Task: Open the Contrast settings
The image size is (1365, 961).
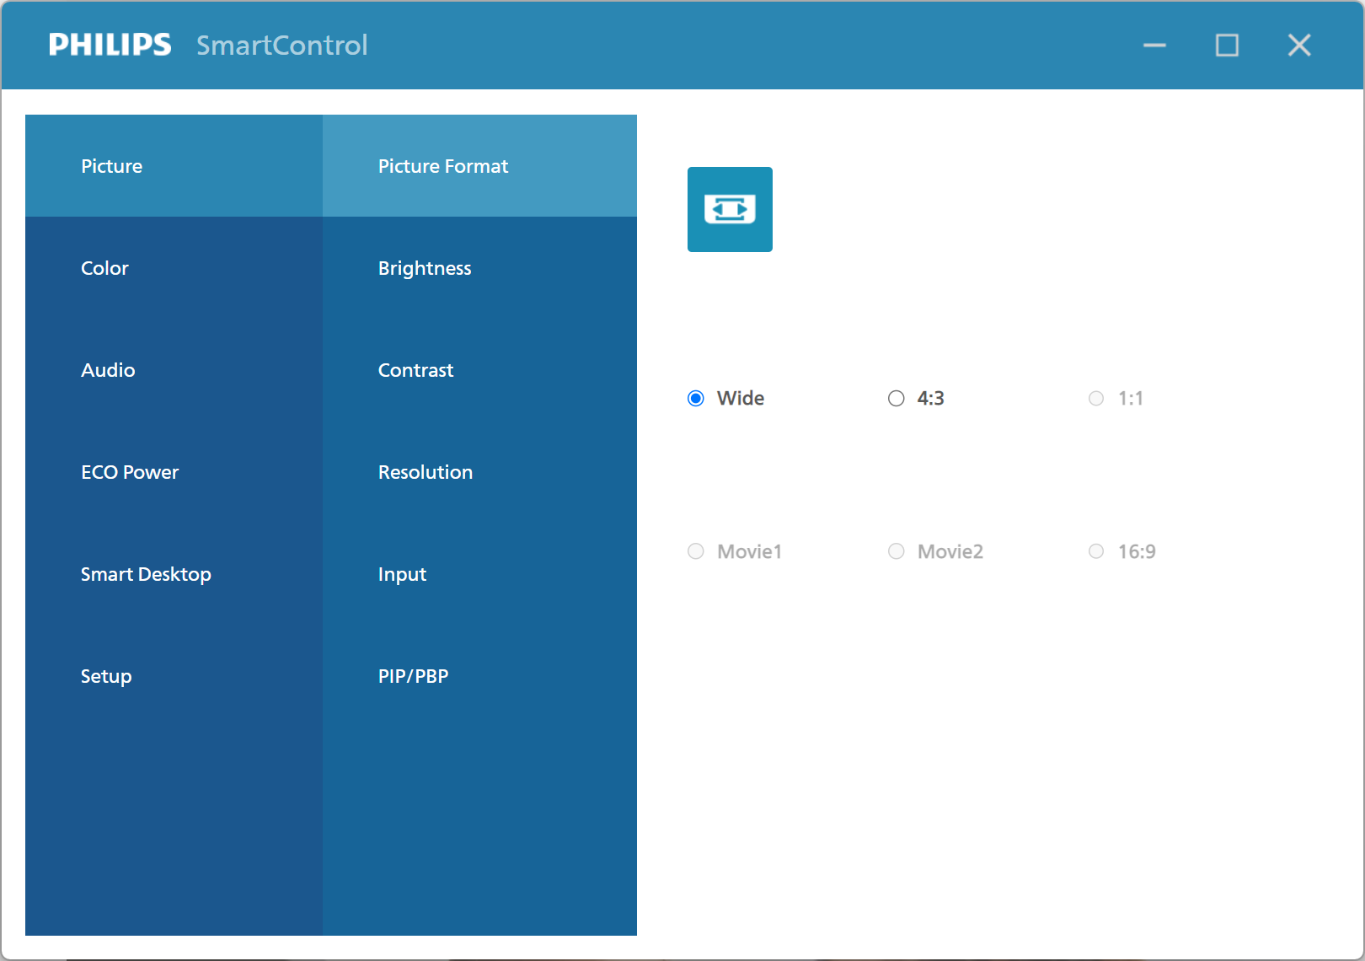Action: click(x=479, y=370)
